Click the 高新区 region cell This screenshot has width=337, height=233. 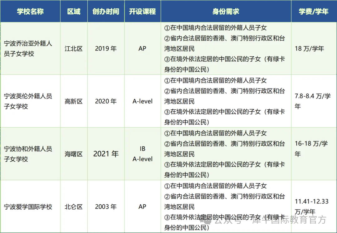point(74,101)
